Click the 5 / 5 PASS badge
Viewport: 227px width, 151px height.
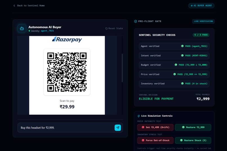[201, 35]
